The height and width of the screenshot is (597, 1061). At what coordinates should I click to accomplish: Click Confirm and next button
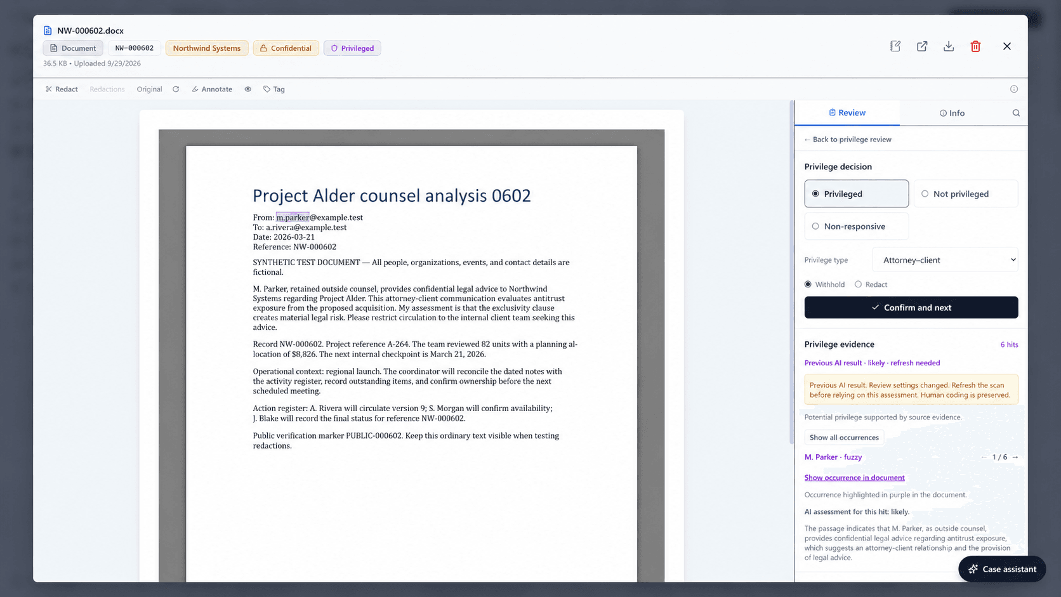pos(911,308)
